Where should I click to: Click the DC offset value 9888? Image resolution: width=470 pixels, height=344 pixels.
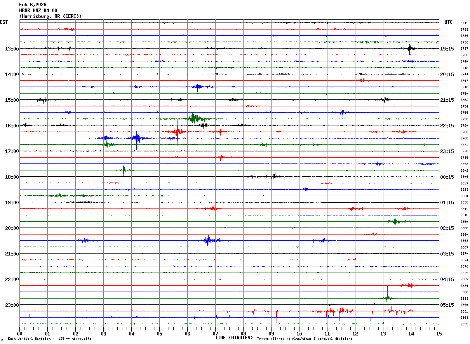[x=464, y=299]
